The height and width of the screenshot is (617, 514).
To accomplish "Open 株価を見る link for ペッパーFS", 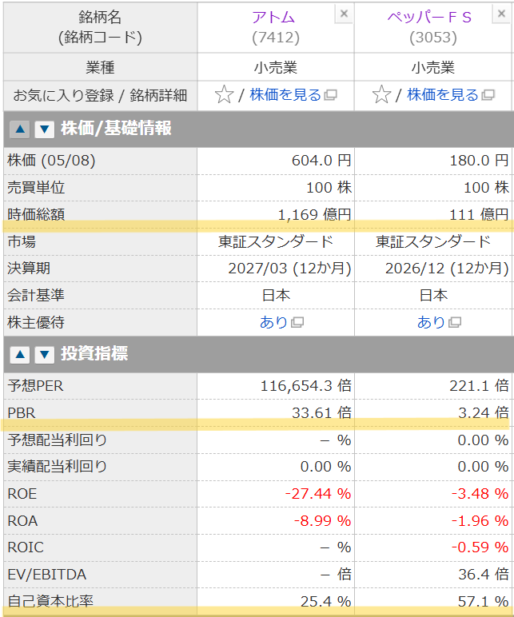I will [x=443, y=95].
